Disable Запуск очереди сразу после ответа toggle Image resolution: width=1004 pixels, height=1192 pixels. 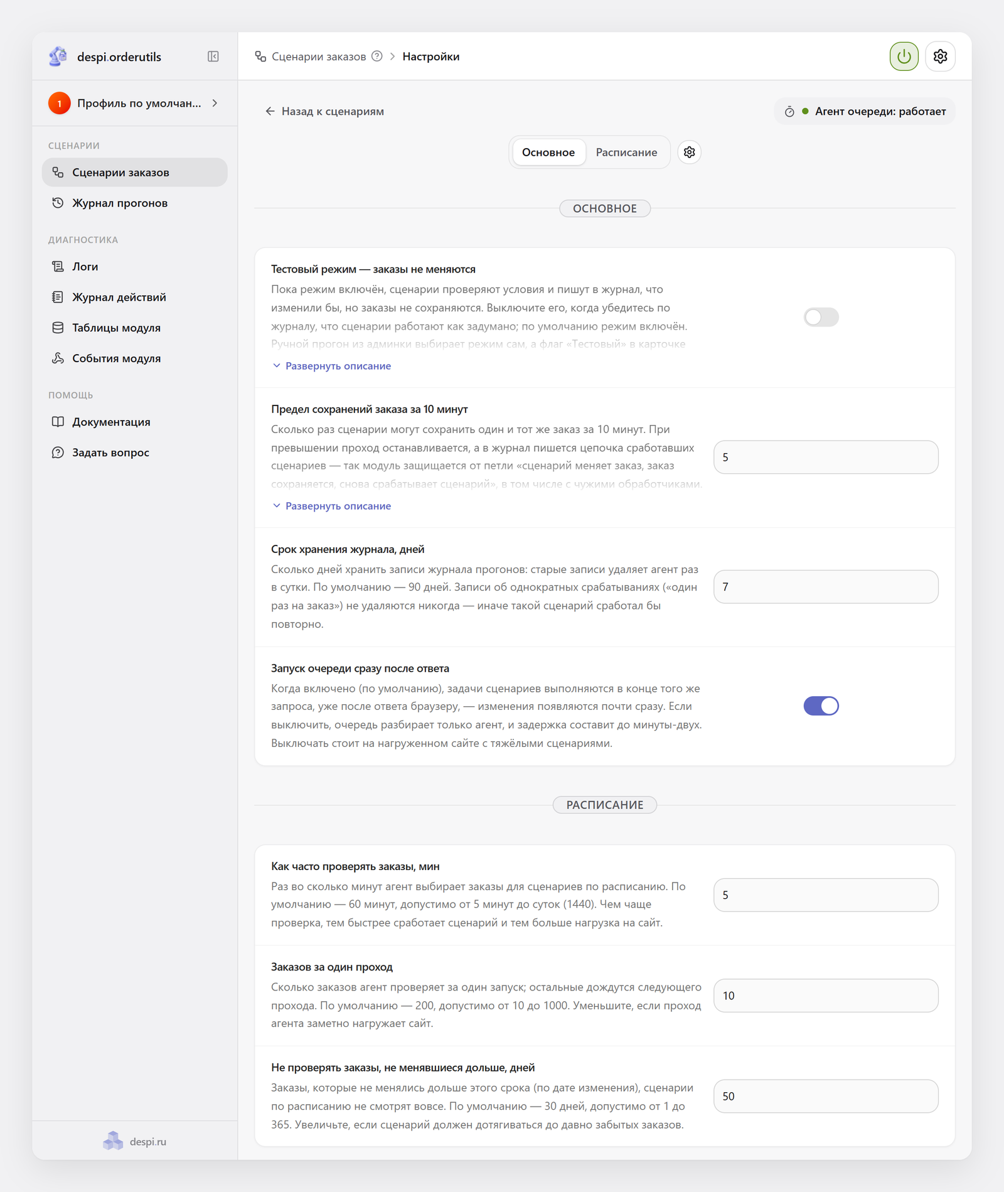click(821, 706)
